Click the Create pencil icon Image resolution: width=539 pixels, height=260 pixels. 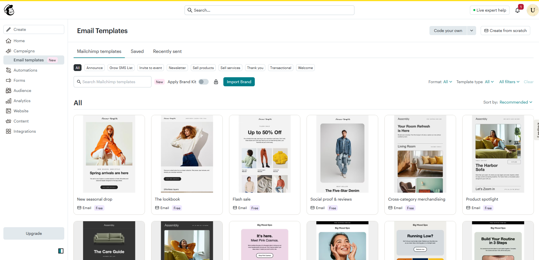coord(9,29)
